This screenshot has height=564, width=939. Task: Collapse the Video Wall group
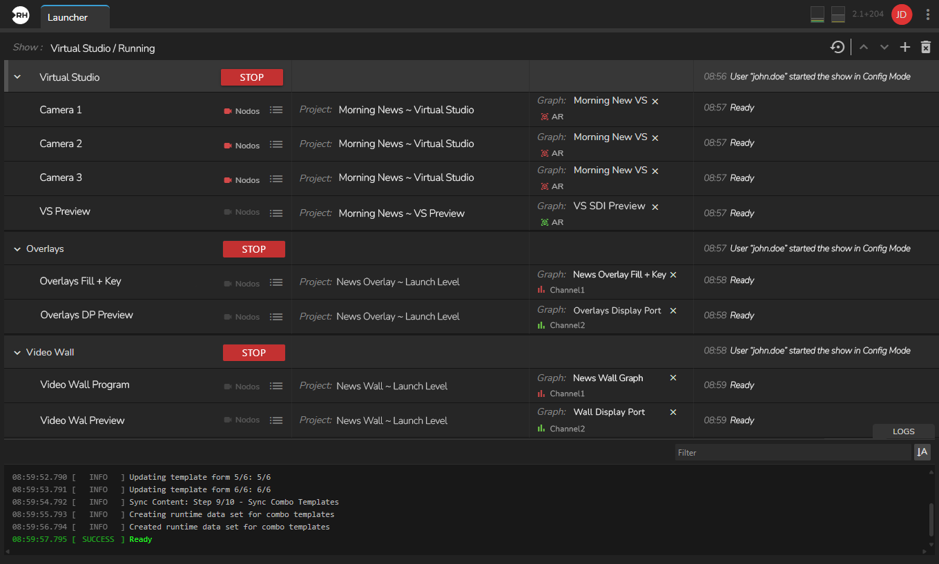coord(18,353)
